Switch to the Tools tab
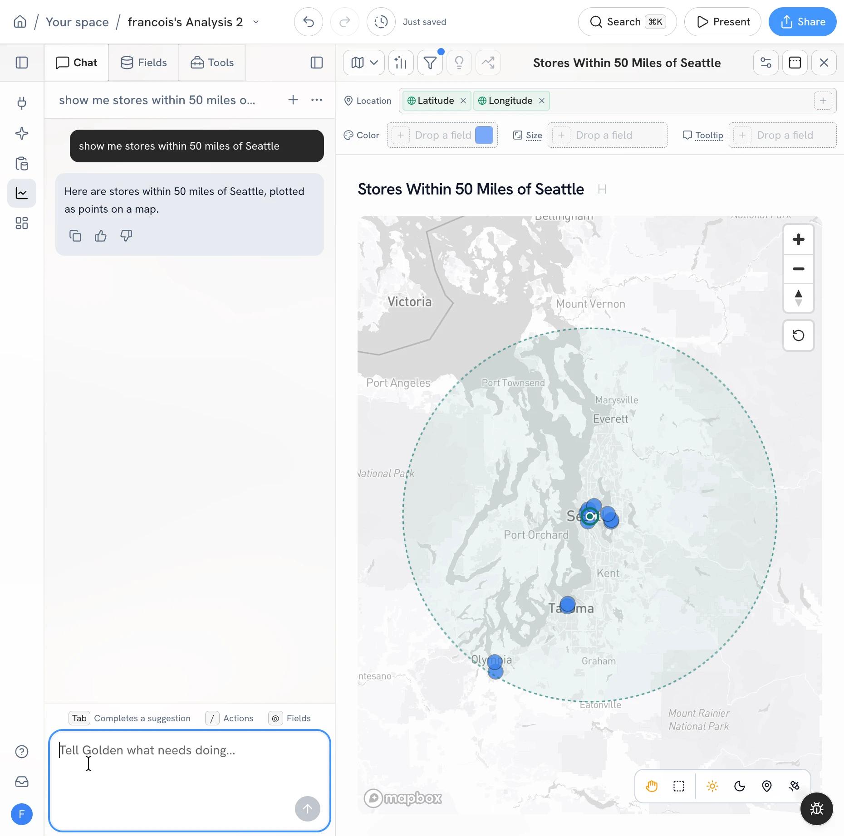Image resolution: width=844 pixels, height=836 pixels. click(212, 63)
